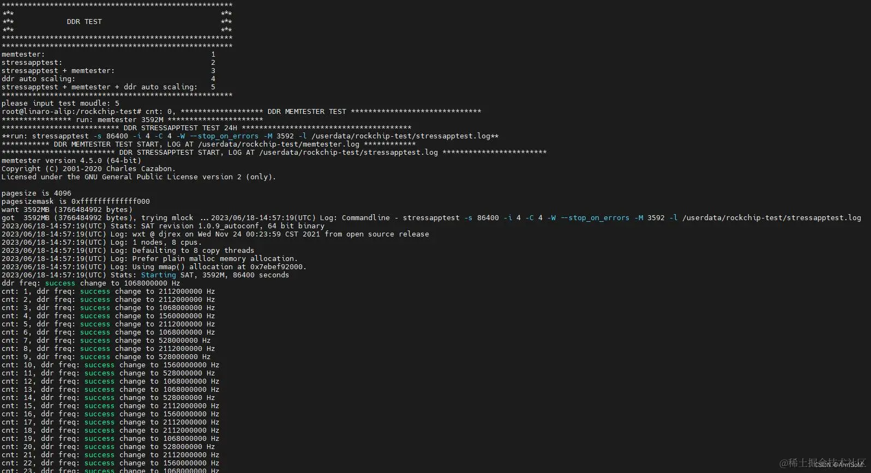
Task: Click the "cnt: 2, ddr freq" line
Action: click(109, 300)
